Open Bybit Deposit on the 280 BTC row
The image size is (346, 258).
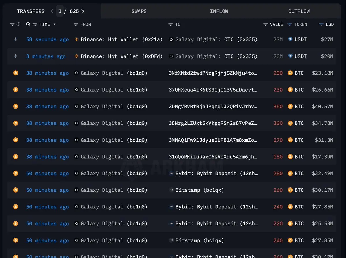[x=217, y=173]
